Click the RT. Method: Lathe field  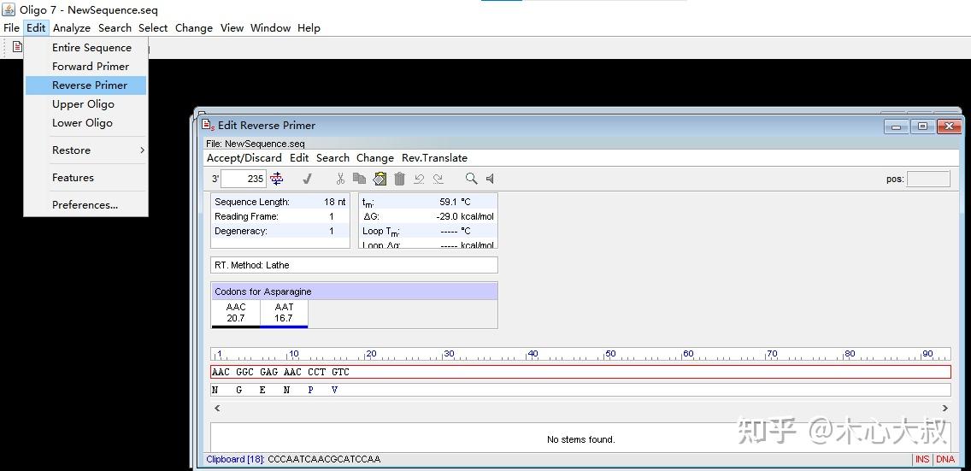[x=354, y=265]
